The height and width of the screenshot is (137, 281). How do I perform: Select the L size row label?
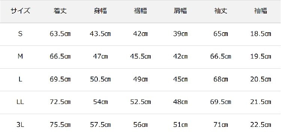coord(20,79)
